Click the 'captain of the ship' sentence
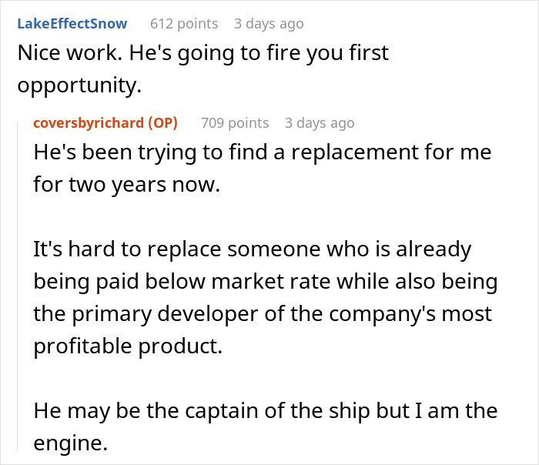The height and width of the screenshot is (465, 539). coord(265,410)
